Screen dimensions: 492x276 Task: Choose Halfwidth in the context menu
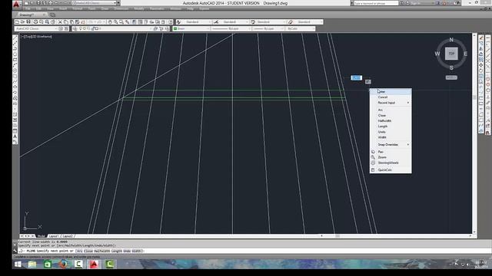pyautogui.click(x=391, y=121)
